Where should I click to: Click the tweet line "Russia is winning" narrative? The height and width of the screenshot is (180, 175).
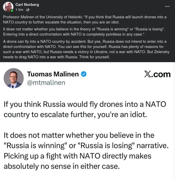click(x=86, y=146)
